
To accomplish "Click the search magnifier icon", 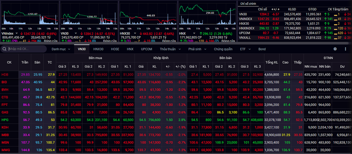I will coord(5,49).
